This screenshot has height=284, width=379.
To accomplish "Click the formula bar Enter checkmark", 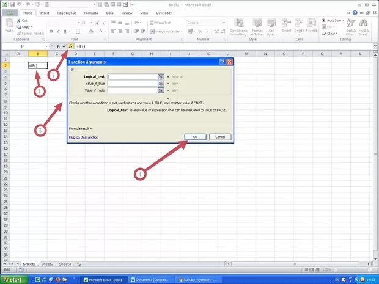I will click(64, 46).
